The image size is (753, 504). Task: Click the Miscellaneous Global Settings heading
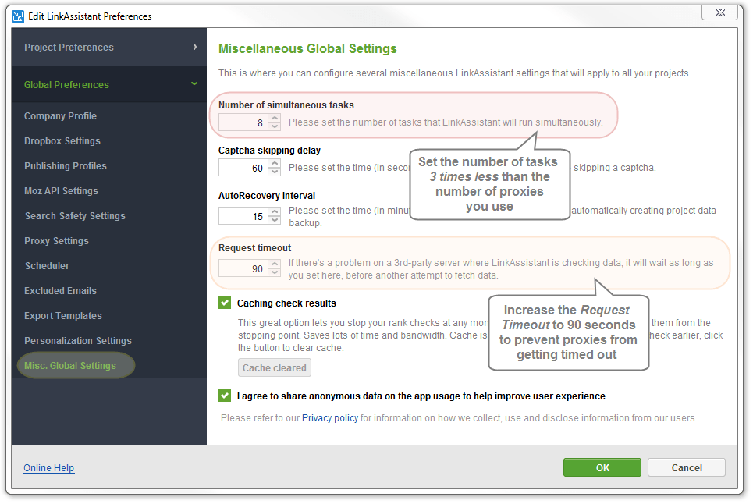[x=307, y=49]
